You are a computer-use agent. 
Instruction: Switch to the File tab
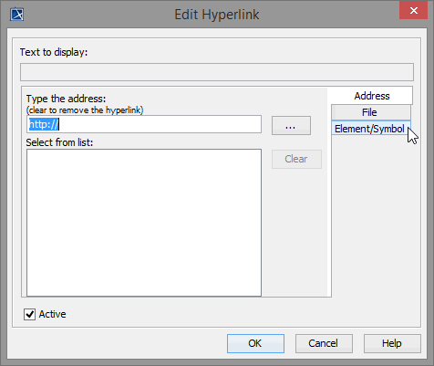coord(370,112)
